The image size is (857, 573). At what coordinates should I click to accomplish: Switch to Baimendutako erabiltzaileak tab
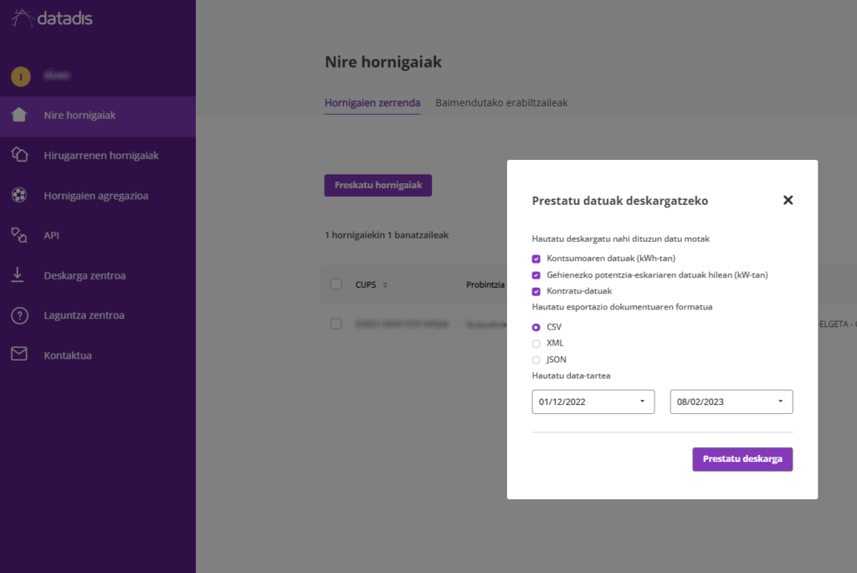coord(501,103)
